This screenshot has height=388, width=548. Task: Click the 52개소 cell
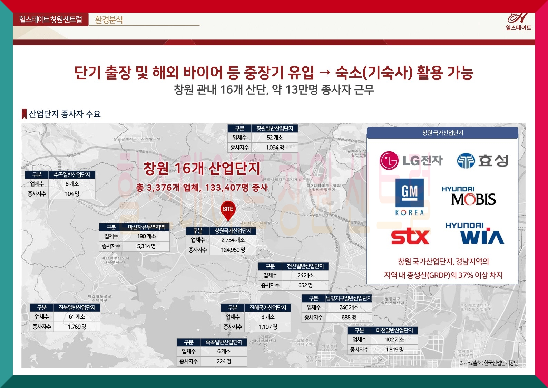pos(275,138)
